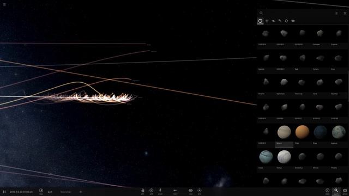Toggle the Search panel button in bottom bar
The width and height of the screenshot is (349, 196).
coord(336,191)
